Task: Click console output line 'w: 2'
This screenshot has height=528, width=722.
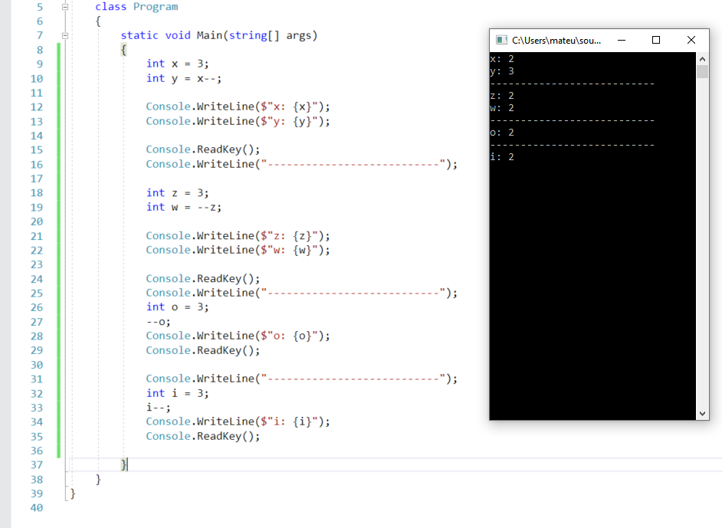Action: pos(502,108)
